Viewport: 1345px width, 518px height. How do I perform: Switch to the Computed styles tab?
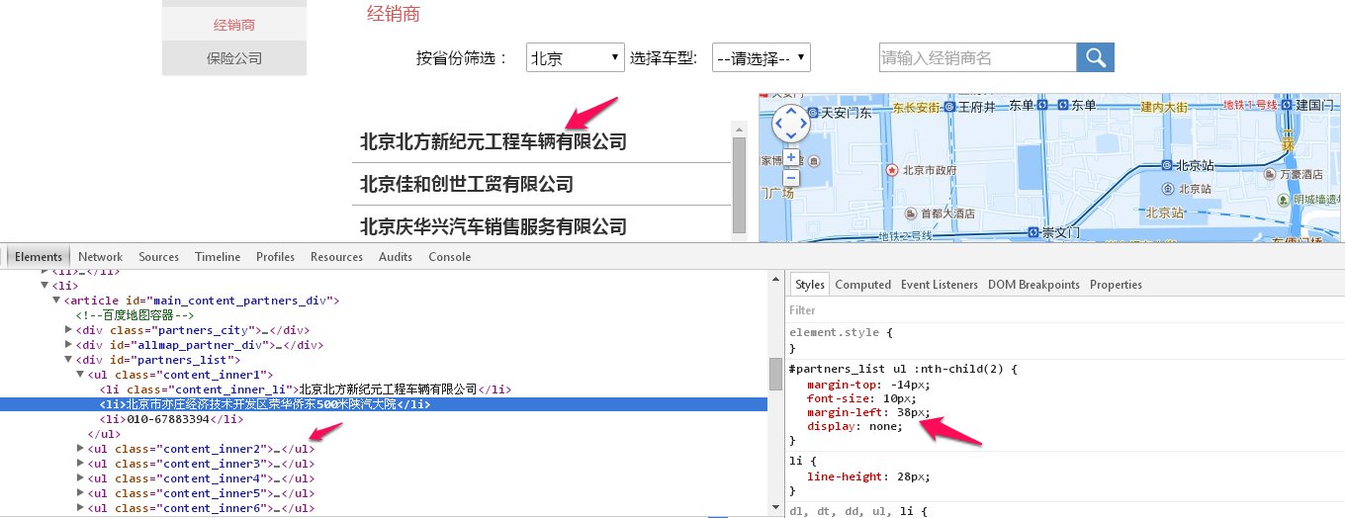pos(862,285)
